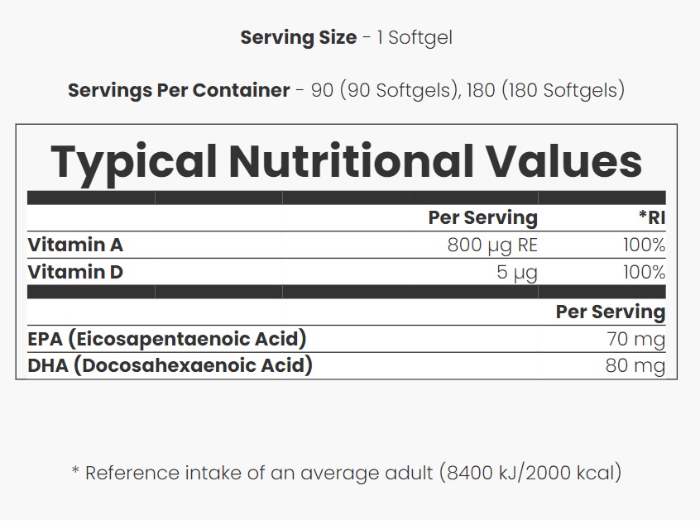Click the "Vitamin A" row label

click(75, 245)
